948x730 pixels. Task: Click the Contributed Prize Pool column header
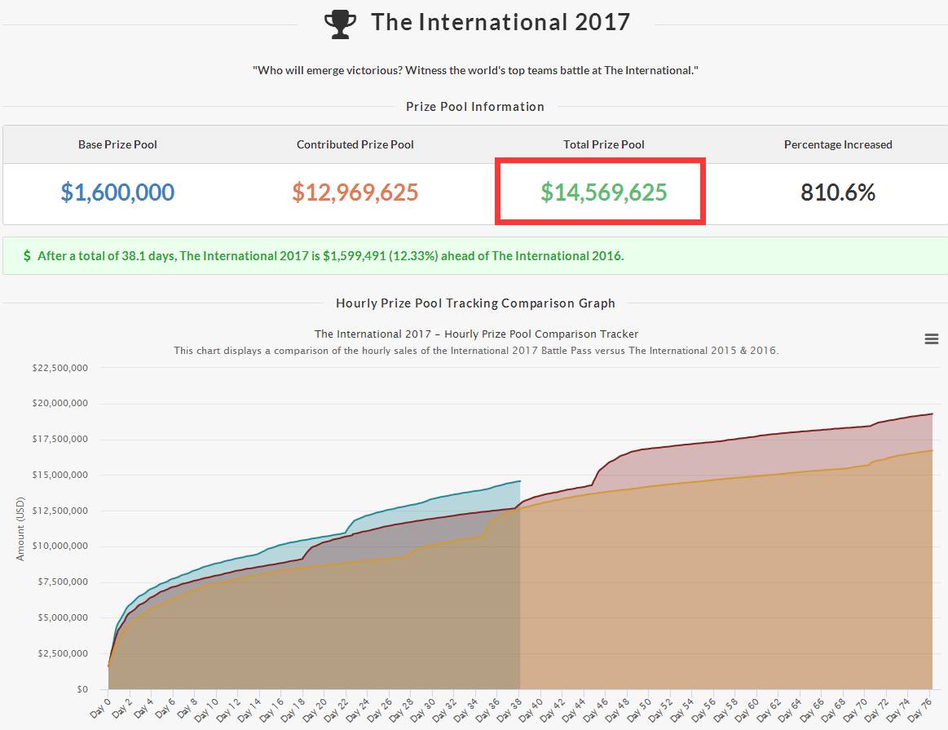(x=355, y=144)
